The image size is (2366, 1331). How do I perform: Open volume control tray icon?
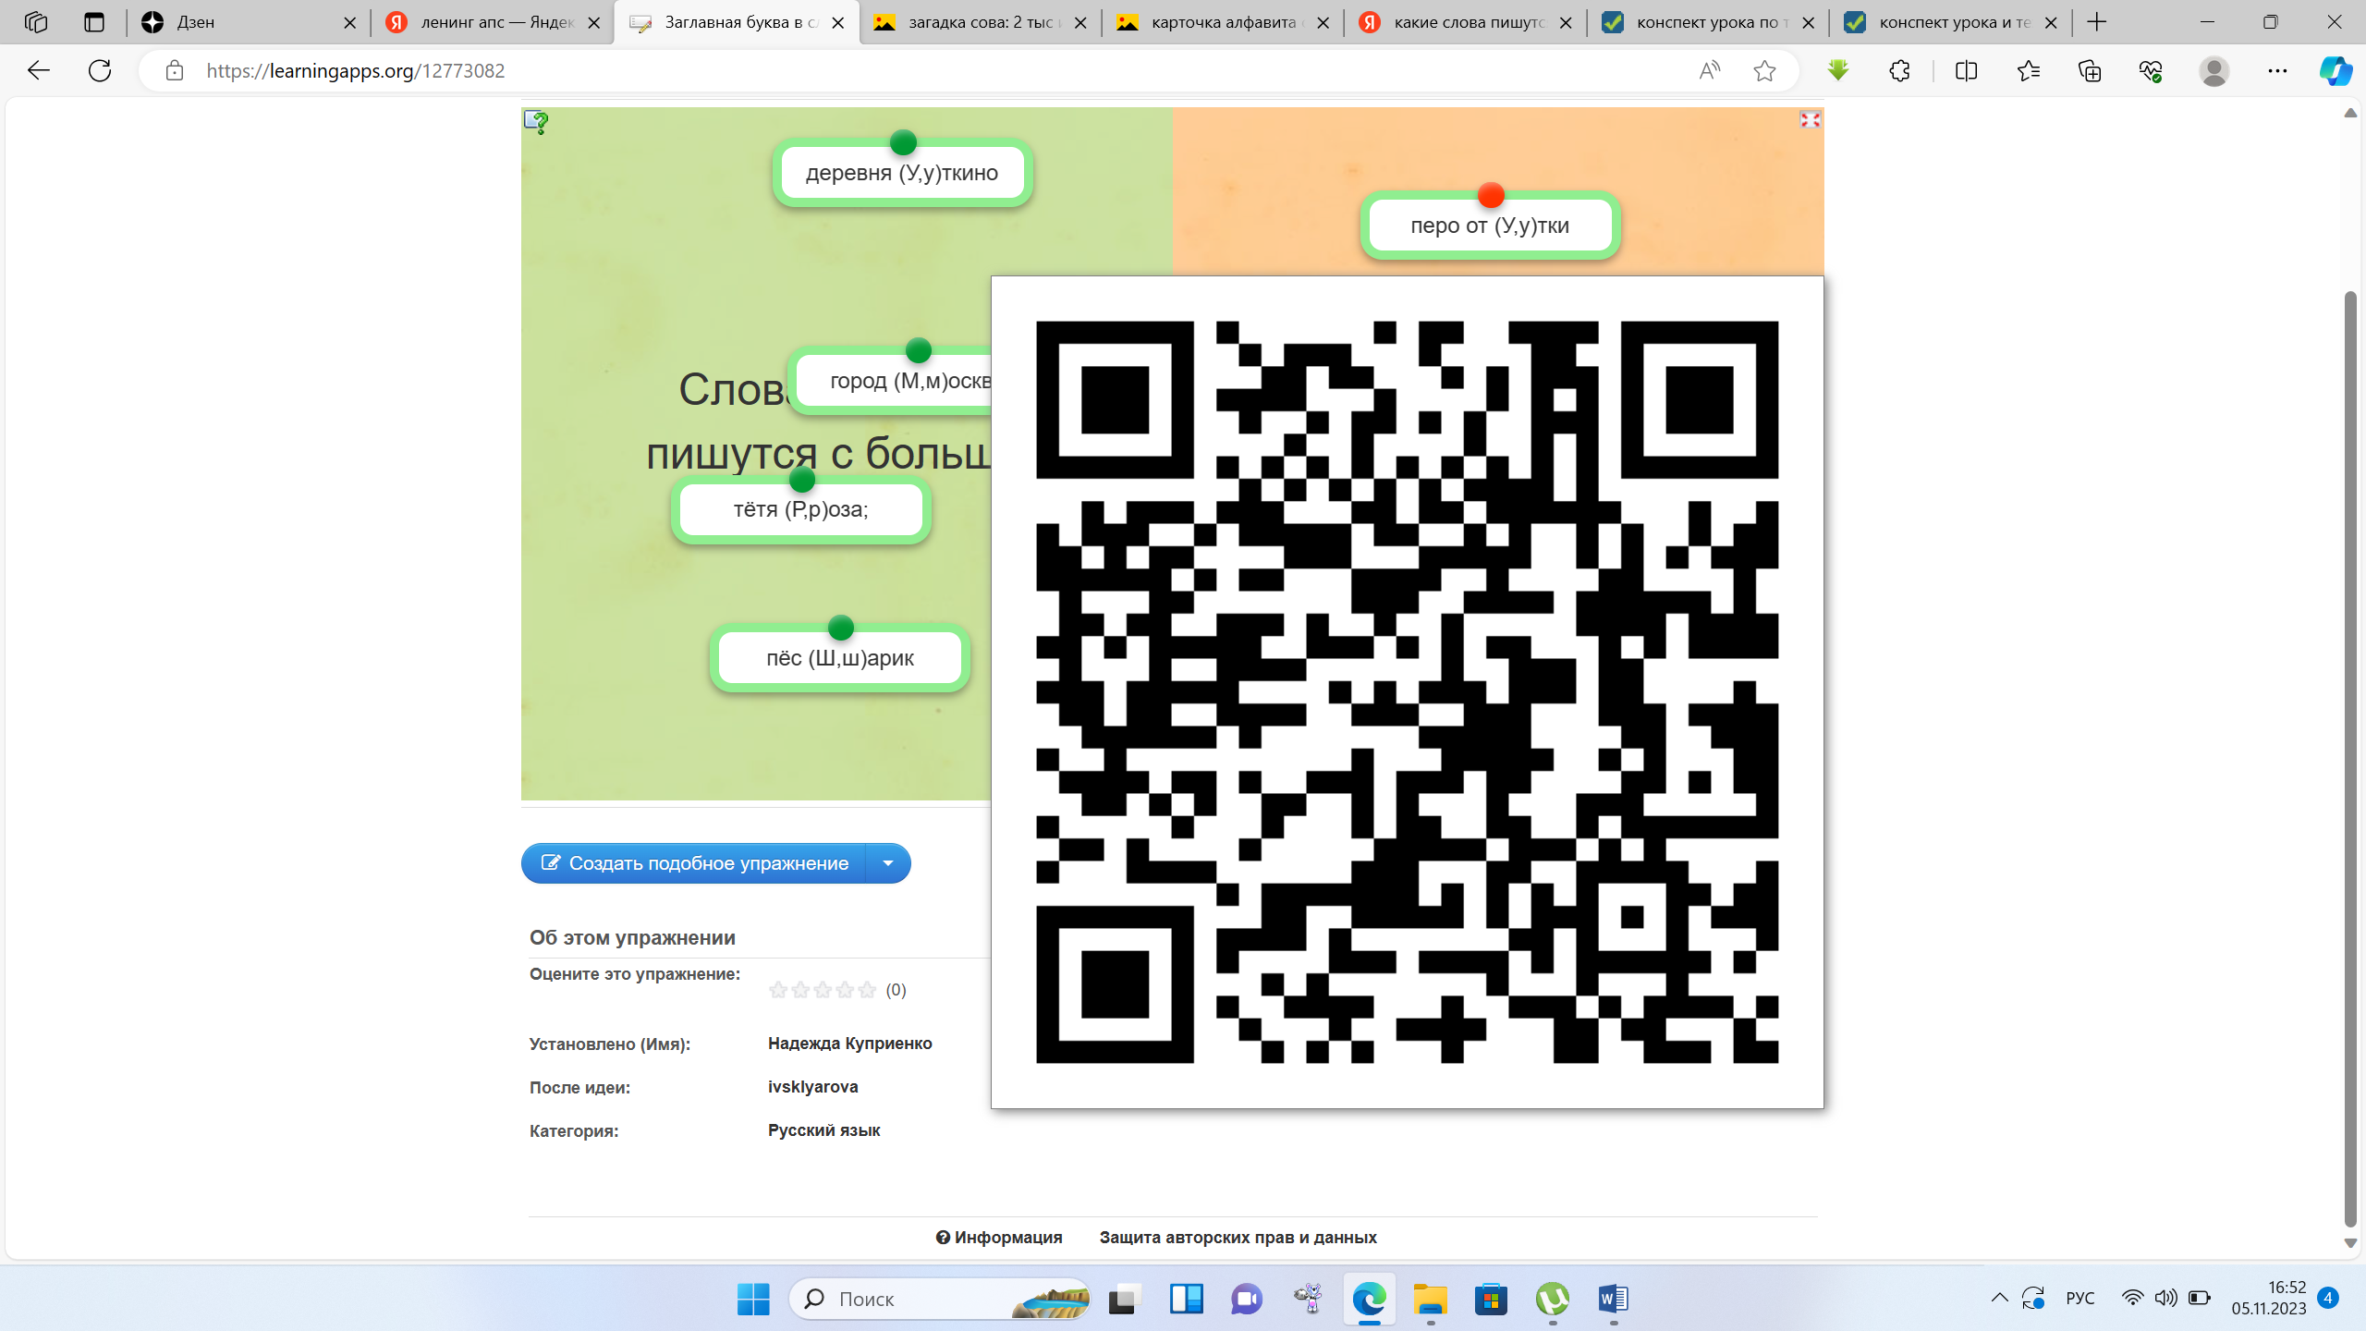pos(2165,1298)
